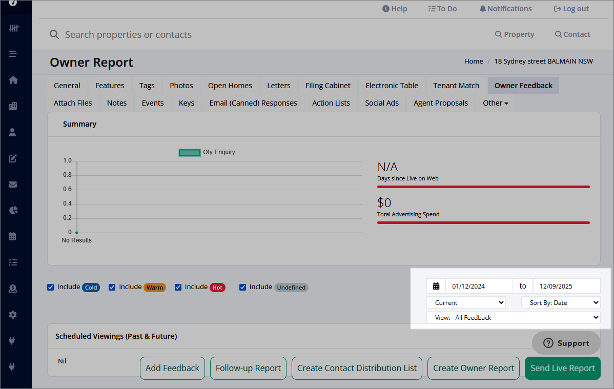Image resolution: width=614 pixels, height=389 pixels.
Task: Click the Qty Enquiry legend swatch
Action: 190,152
